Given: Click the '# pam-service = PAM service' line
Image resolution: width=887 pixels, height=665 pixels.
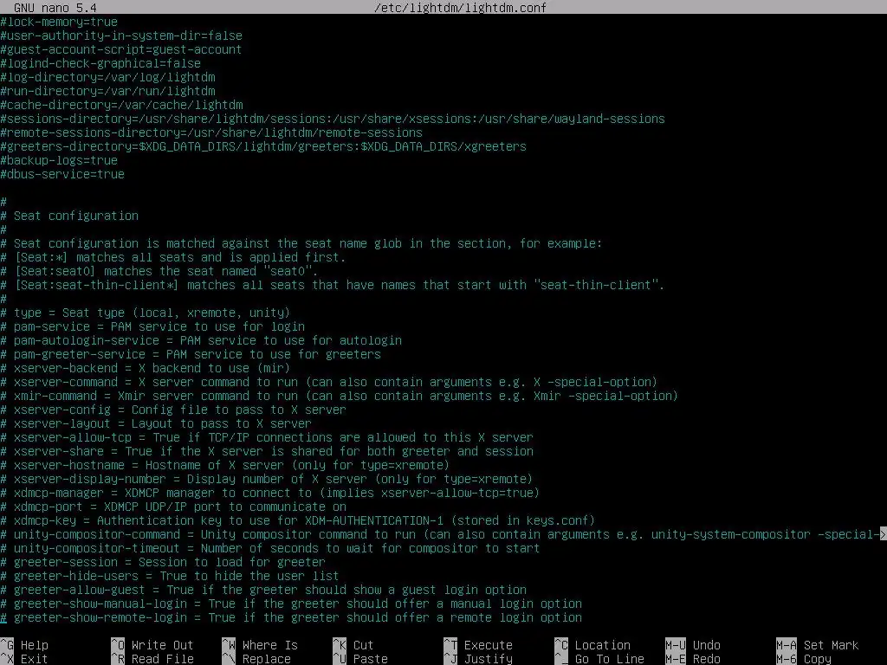Looking at the screenshot, I should pos(152,326).
